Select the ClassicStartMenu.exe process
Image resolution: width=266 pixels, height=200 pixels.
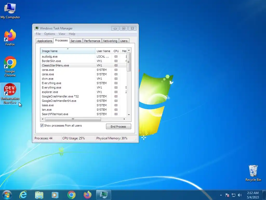point(83,65)
